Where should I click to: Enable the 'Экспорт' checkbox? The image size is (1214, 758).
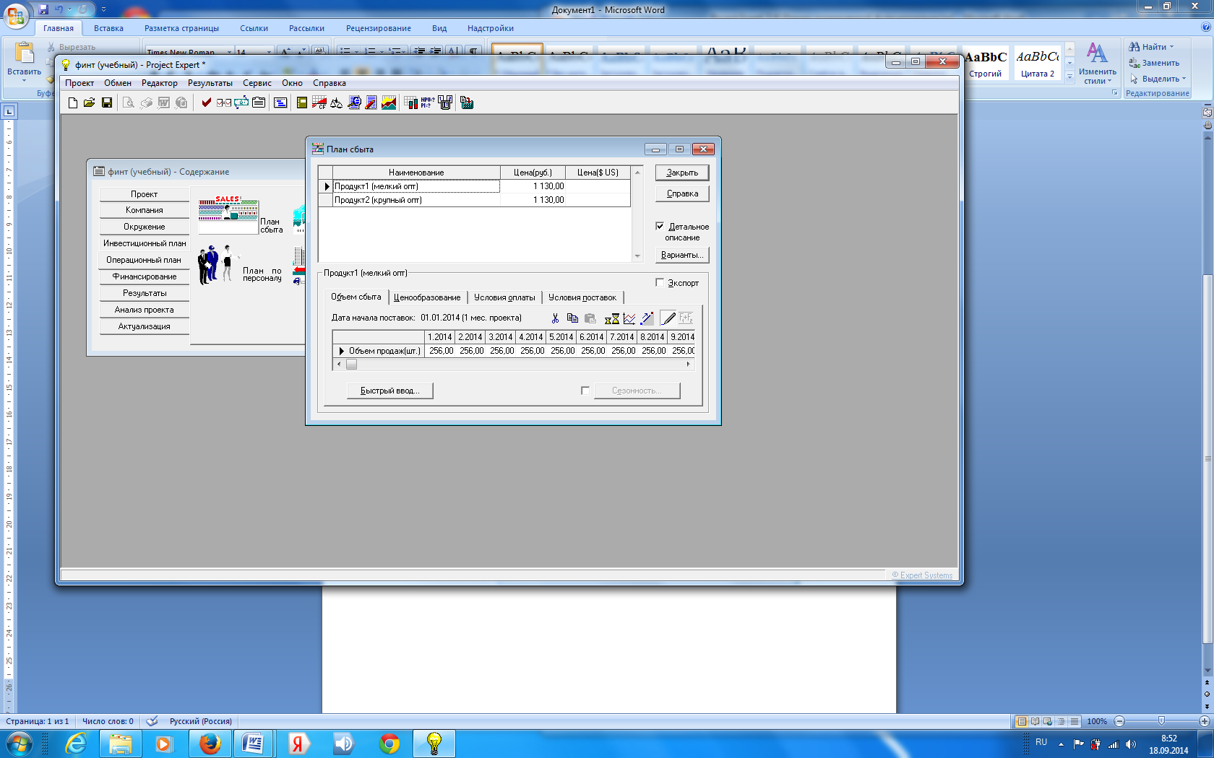[660, 282]
